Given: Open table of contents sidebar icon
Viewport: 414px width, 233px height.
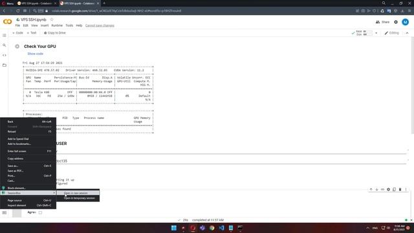Looking at the screenshot, I should coord(5,36).
